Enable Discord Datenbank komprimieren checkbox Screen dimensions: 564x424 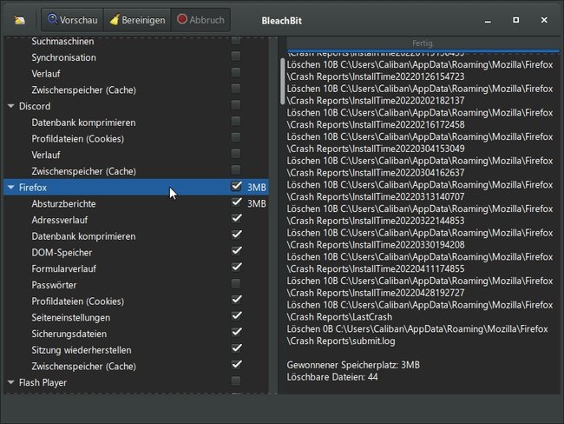point(236,121)
